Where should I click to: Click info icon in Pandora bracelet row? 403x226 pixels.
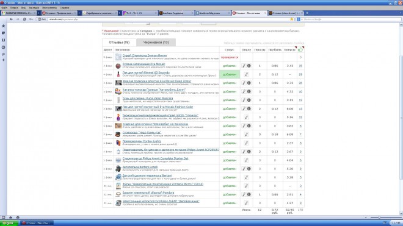249,194
